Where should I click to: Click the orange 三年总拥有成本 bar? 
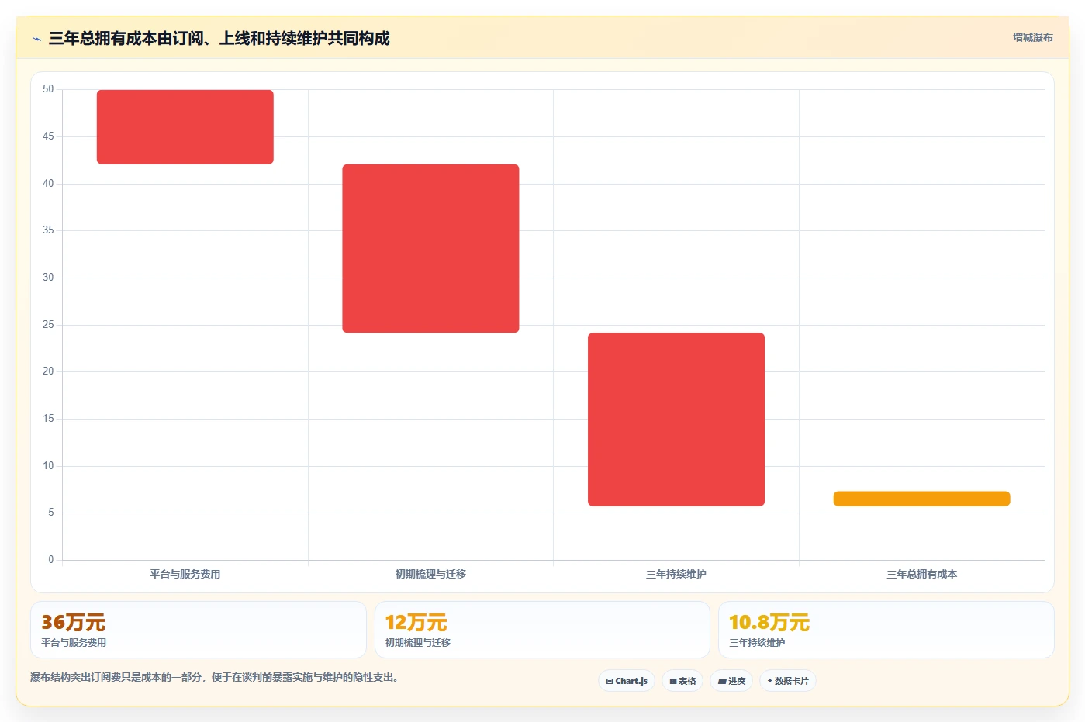click(921, 499)
